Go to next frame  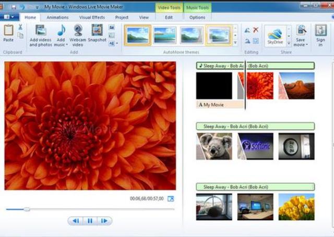[x=104, y=221]
